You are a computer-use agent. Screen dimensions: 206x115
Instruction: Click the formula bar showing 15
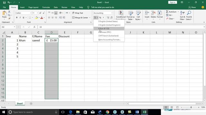pos(121,27)
